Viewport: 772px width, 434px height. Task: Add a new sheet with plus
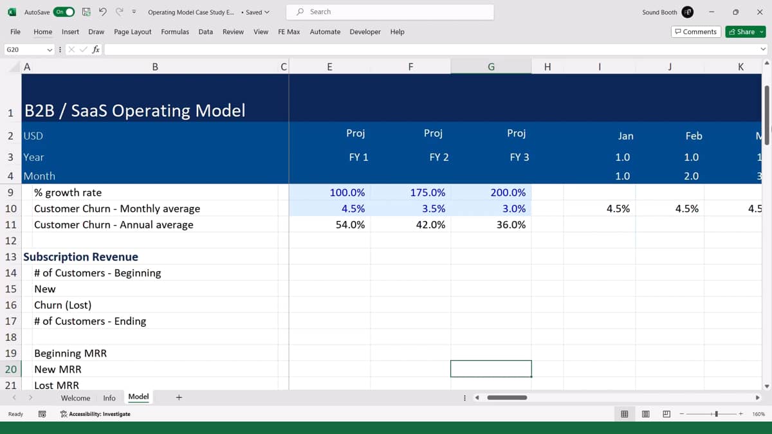(x=179, y=397)
